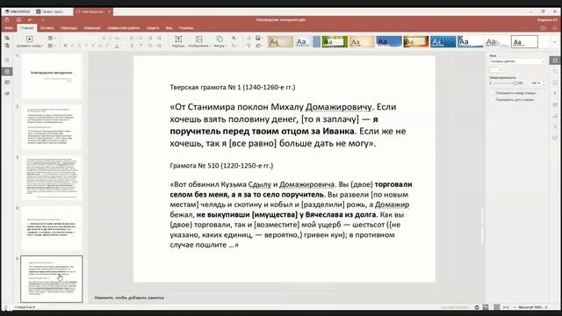
Task: Click the Добавить слайд plus icon
Action: coord(29,39)
